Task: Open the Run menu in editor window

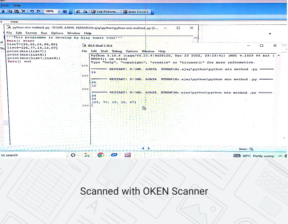Action: pos(44,33)
